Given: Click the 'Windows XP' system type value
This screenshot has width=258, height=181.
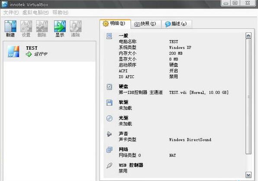Looking at the screenshot, I should pos(180,48).
